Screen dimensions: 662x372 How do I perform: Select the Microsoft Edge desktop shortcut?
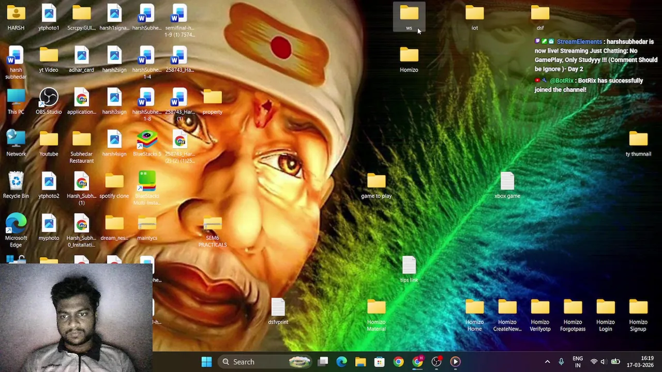point(16,231)
